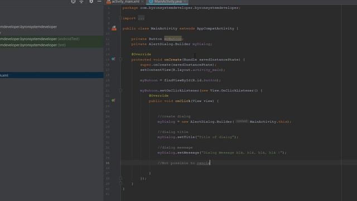Open project panel settings gear
The image size is (357, 201).
point(91,2)
